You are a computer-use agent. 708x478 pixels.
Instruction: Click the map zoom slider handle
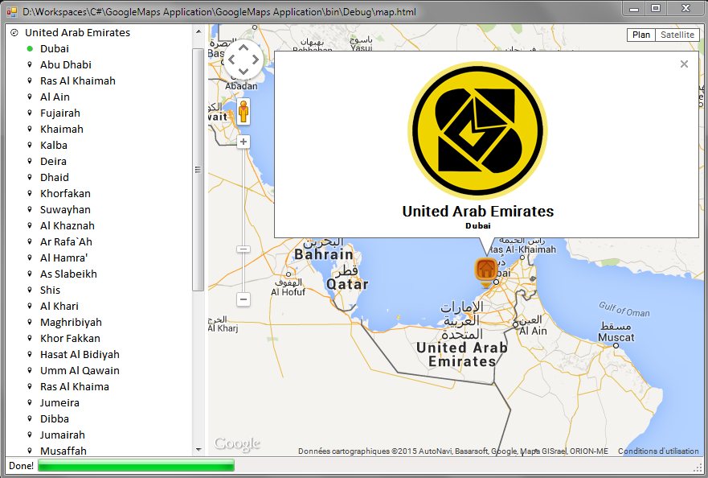(244, 249)
